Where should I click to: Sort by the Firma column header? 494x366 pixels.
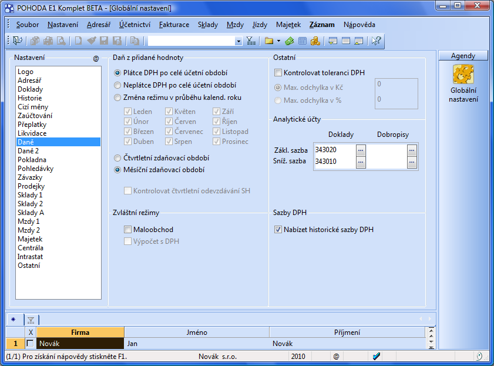point(80,333)
